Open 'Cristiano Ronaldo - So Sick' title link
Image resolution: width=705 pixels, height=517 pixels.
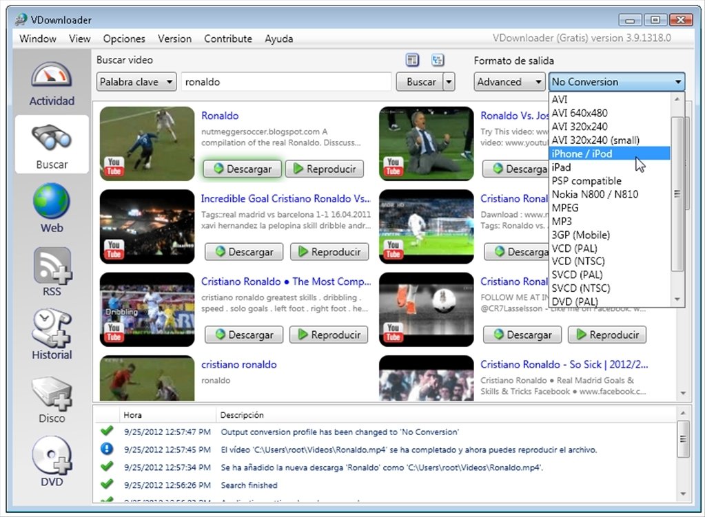click(x=564, y=364)
